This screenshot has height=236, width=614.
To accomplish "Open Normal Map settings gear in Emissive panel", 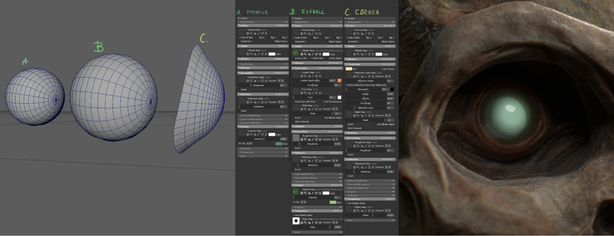I will (248, 33).
